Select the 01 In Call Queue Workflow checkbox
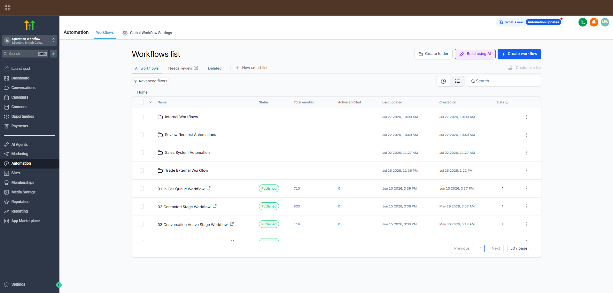Screen dimensions: 613x293 [x=142, y=188]
